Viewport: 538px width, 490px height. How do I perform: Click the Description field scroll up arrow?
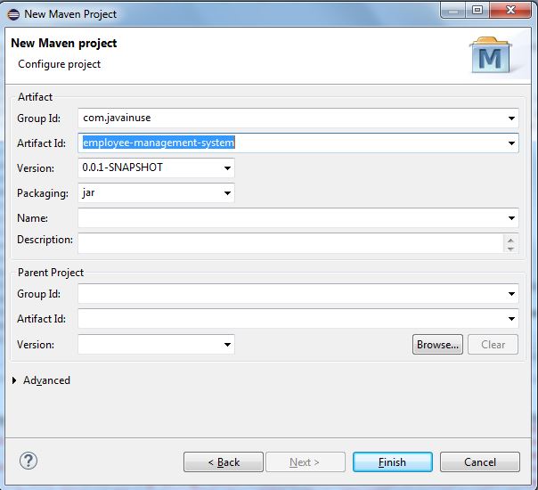pos(510,240)
